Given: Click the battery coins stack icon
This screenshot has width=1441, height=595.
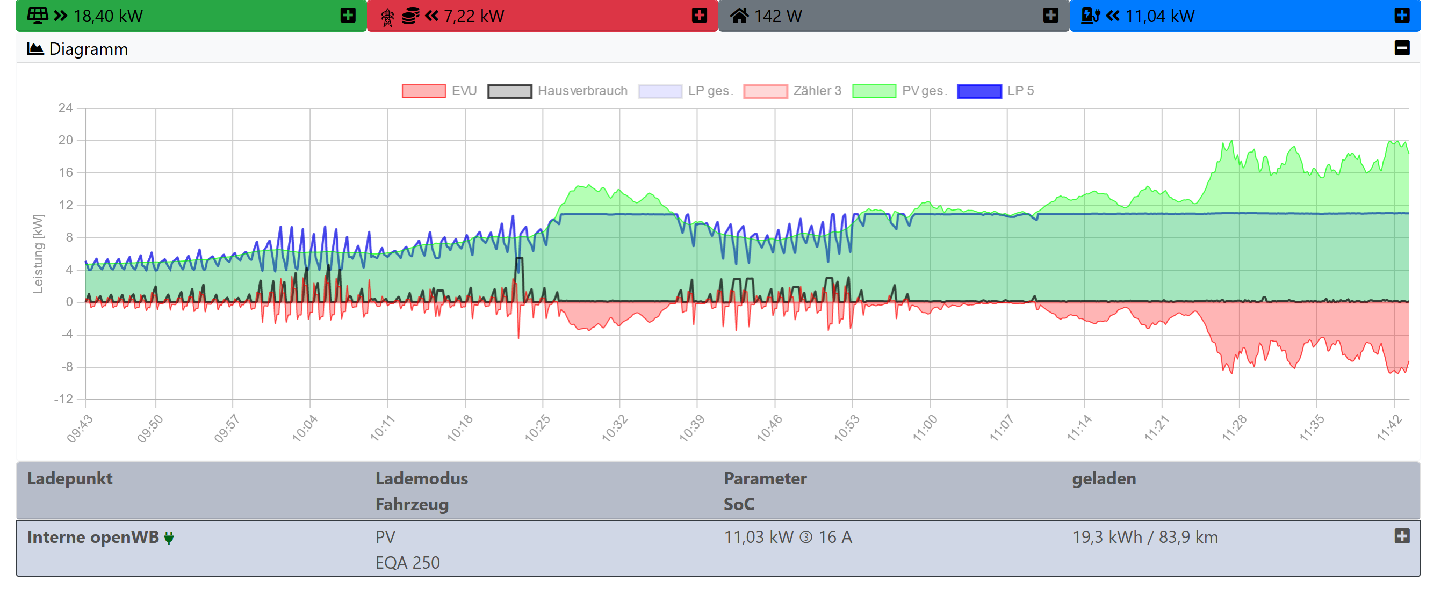Looking at the screenshot, I should [x=410, y=16].
